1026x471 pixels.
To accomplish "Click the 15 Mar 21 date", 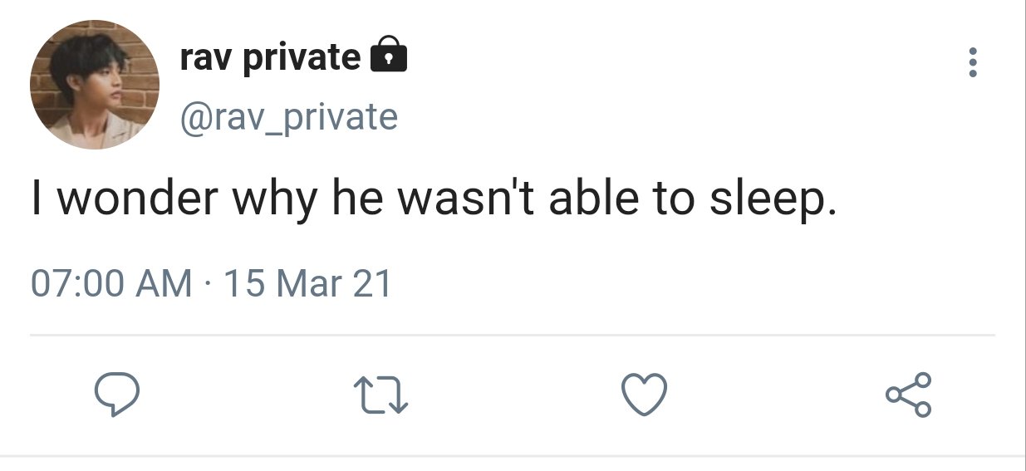I will pyautogui.click(x=307, y=285).
